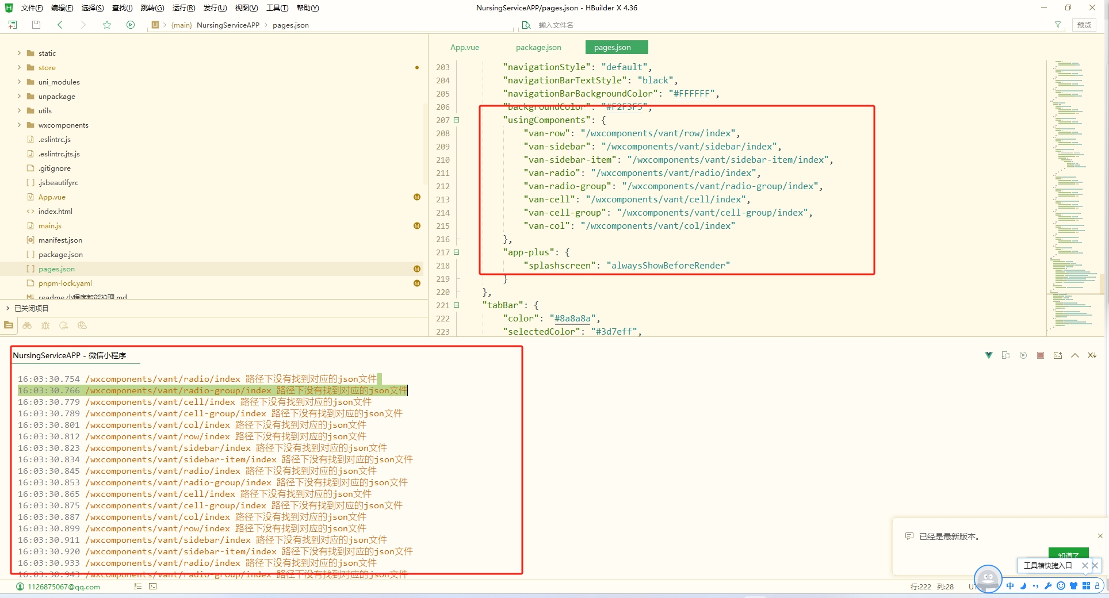Click the recompile refresh icon in console

click(x=1006, y=355)
